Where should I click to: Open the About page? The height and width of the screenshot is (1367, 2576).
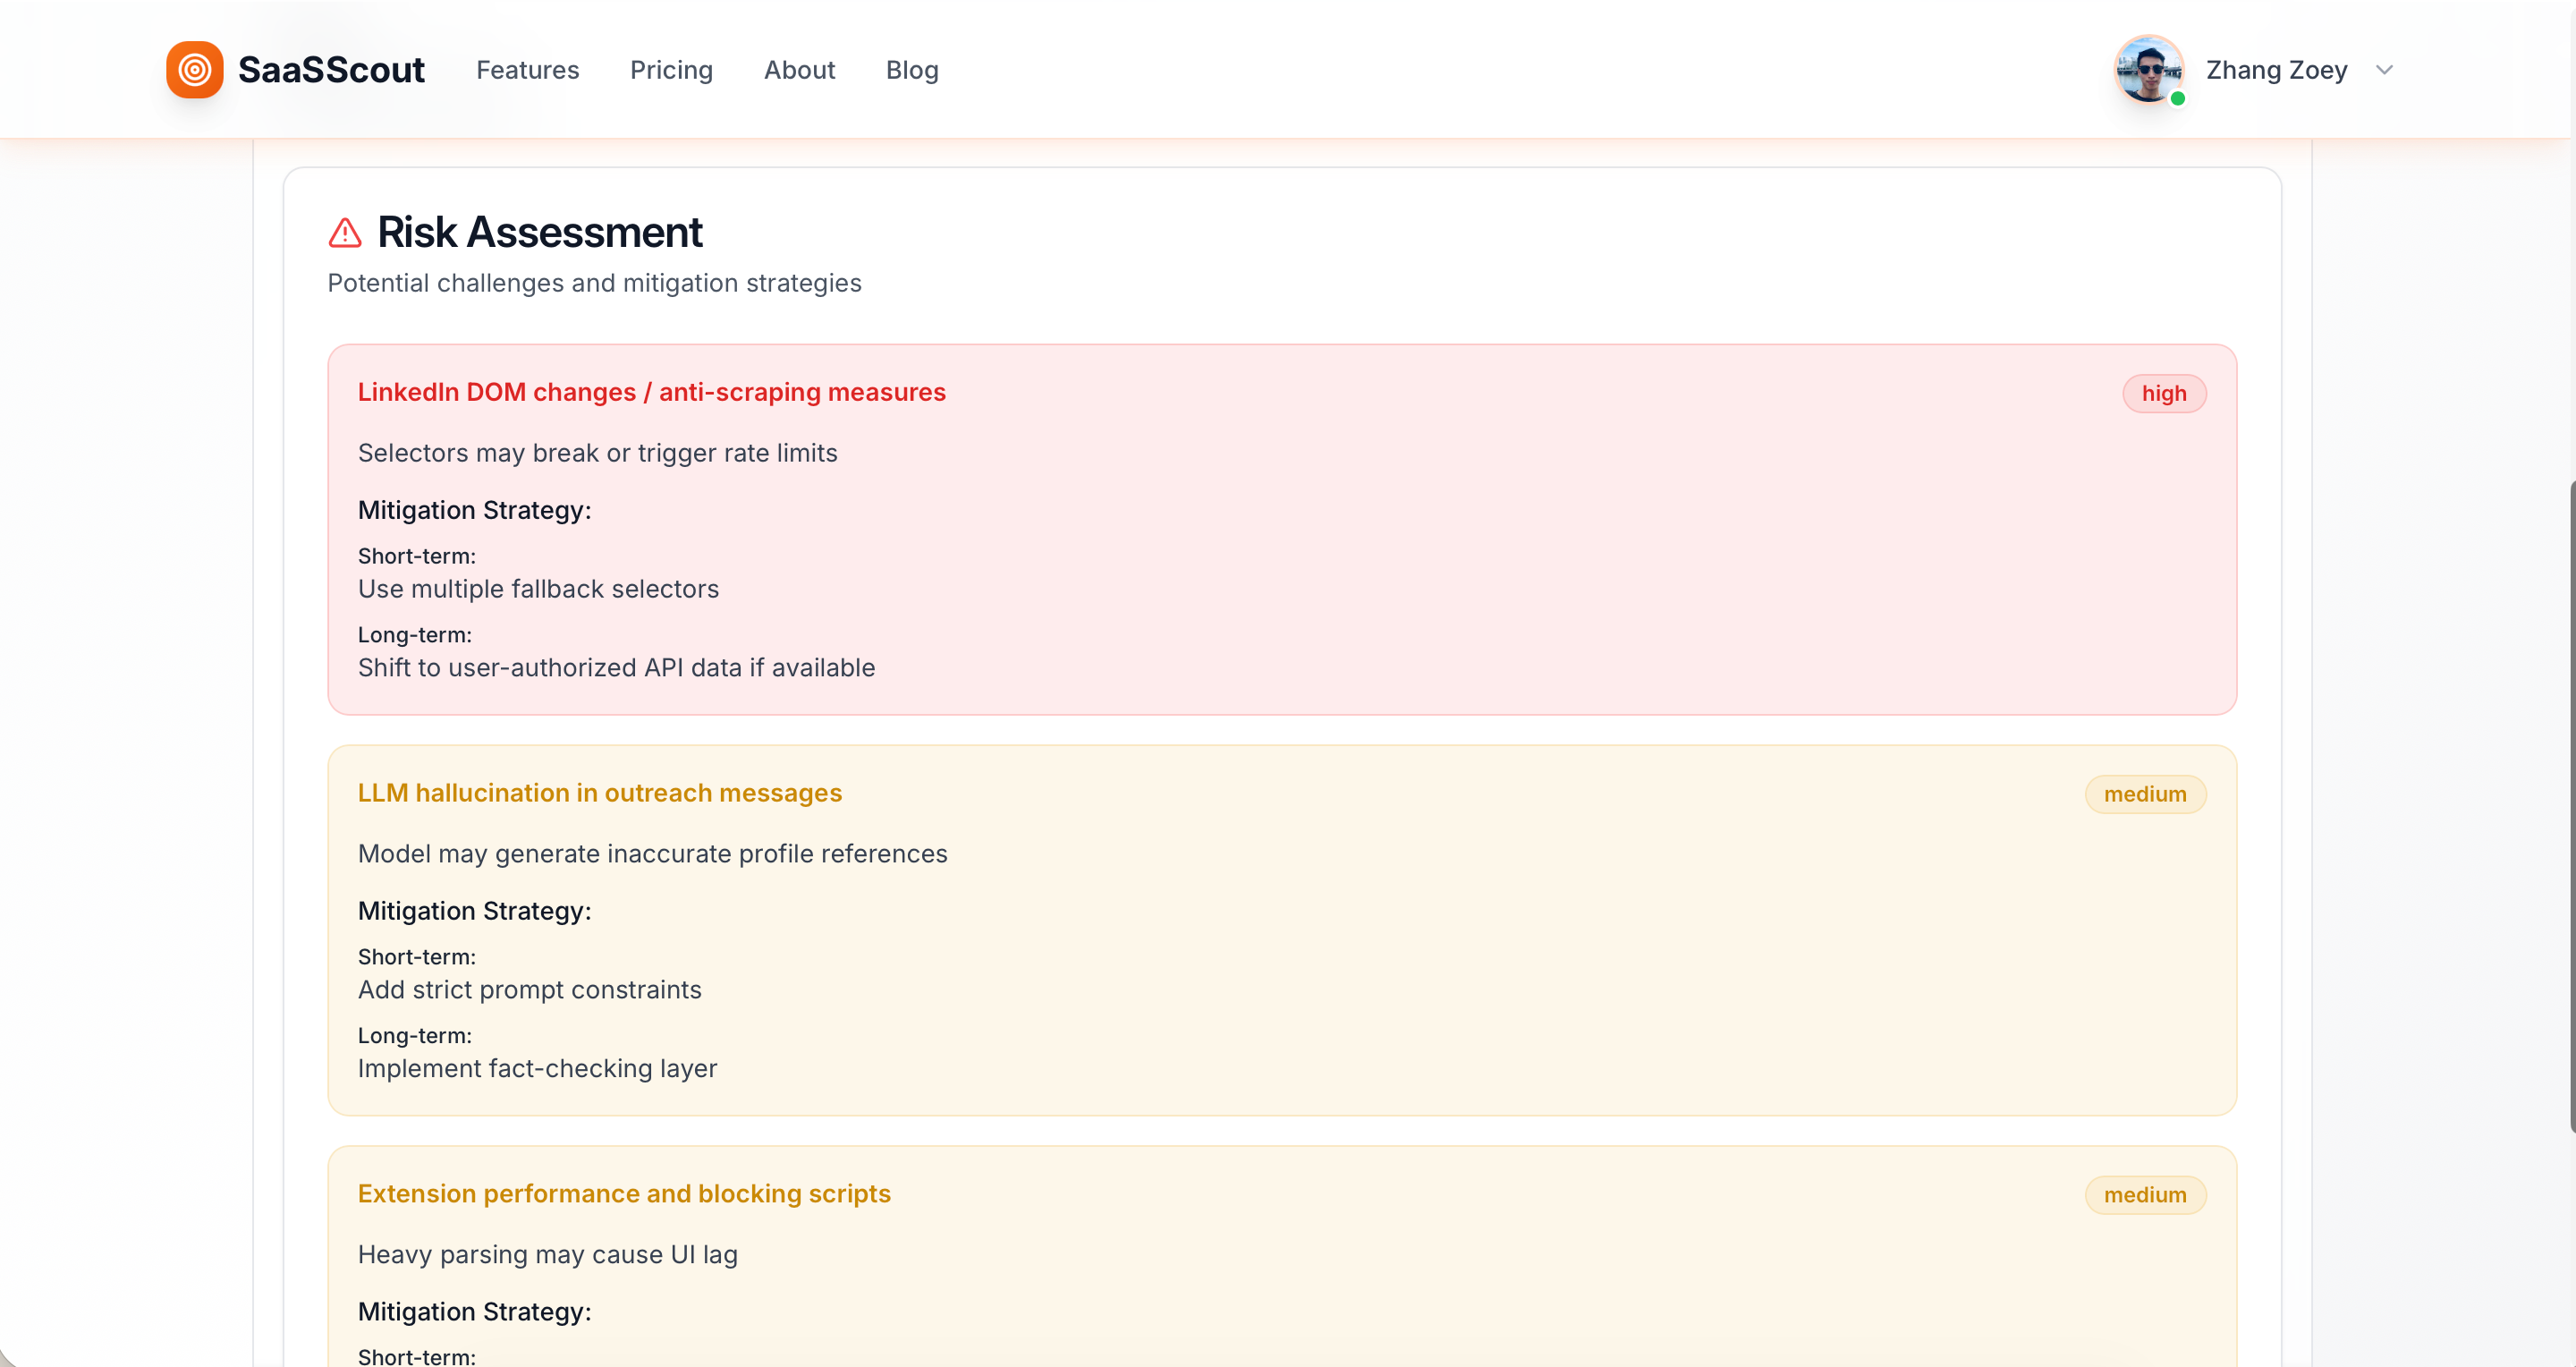(x=799, y=70)
